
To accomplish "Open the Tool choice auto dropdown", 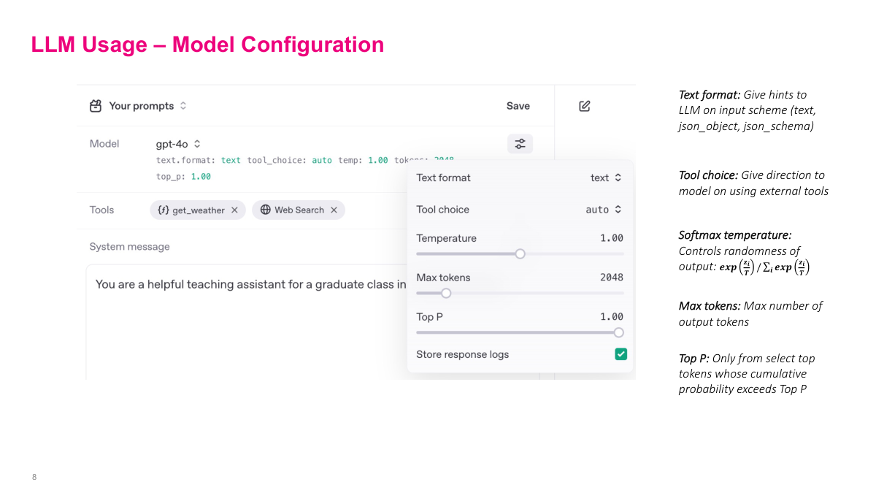I will [x=604, y=210].
